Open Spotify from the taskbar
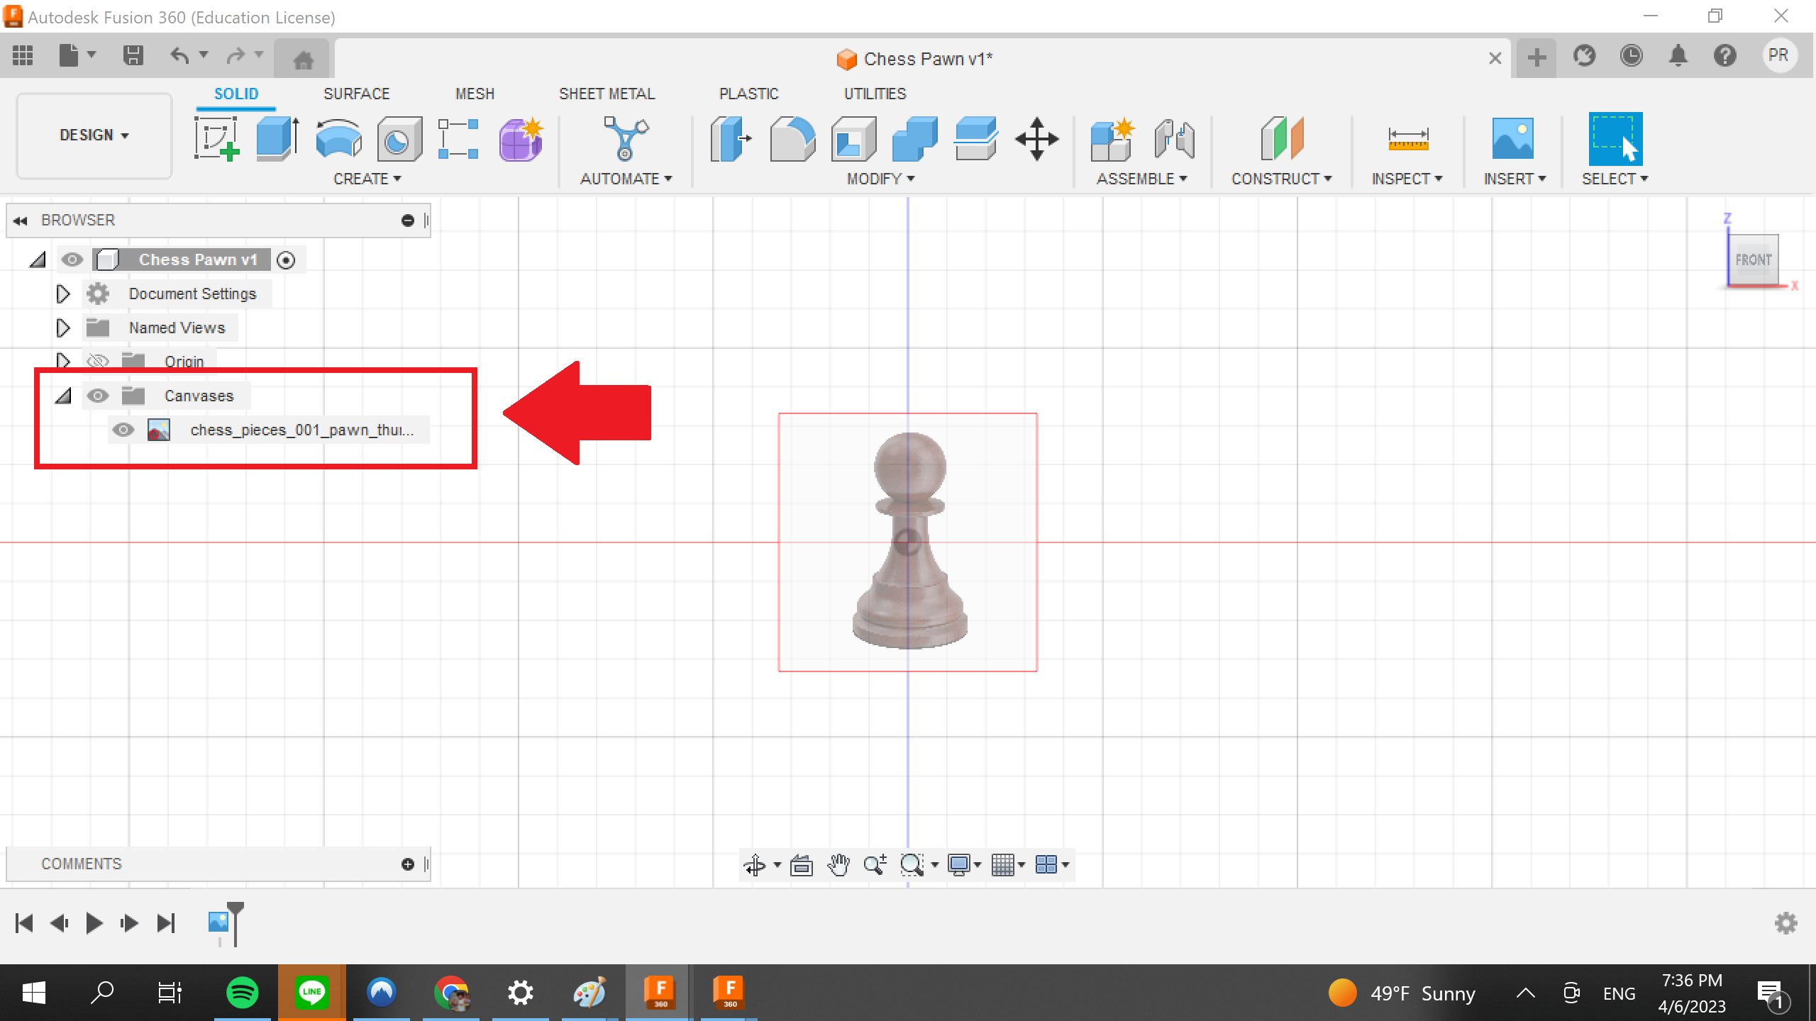The image size is (1816, 1021). click(x=241, y=993)
